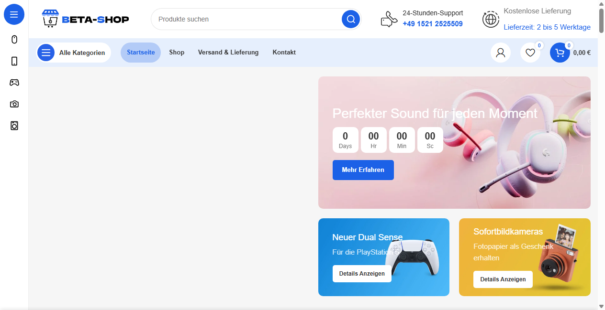Click the page scrollbar up arrow
605x310 pixels.
point(601,4)
